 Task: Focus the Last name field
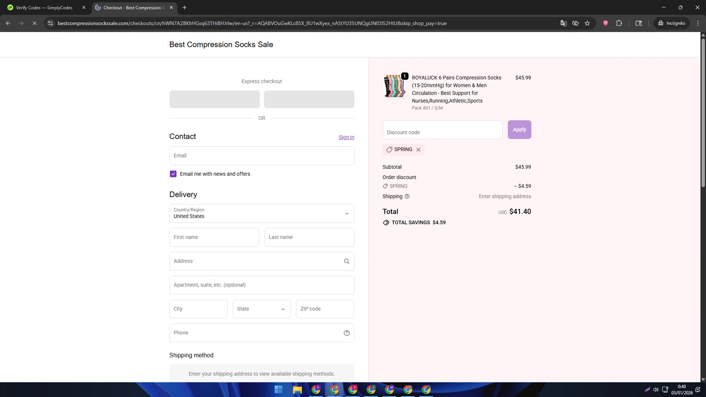tap(309, 238)
